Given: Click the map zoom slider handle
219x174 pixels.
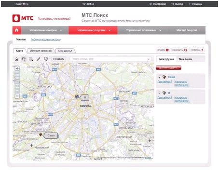Looking at the screenshot, I should 17,82.
